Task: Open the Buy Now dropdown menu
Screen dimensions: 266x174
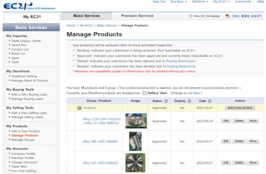Action: 179,2
